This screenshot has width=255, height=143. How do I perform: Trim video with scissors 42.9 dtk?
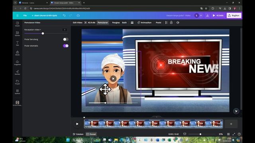[90, 23]
